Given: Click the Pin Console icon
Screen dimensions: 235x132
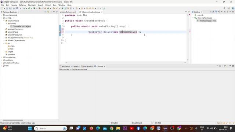Looking at the screenshot, I should coord(217,66).
